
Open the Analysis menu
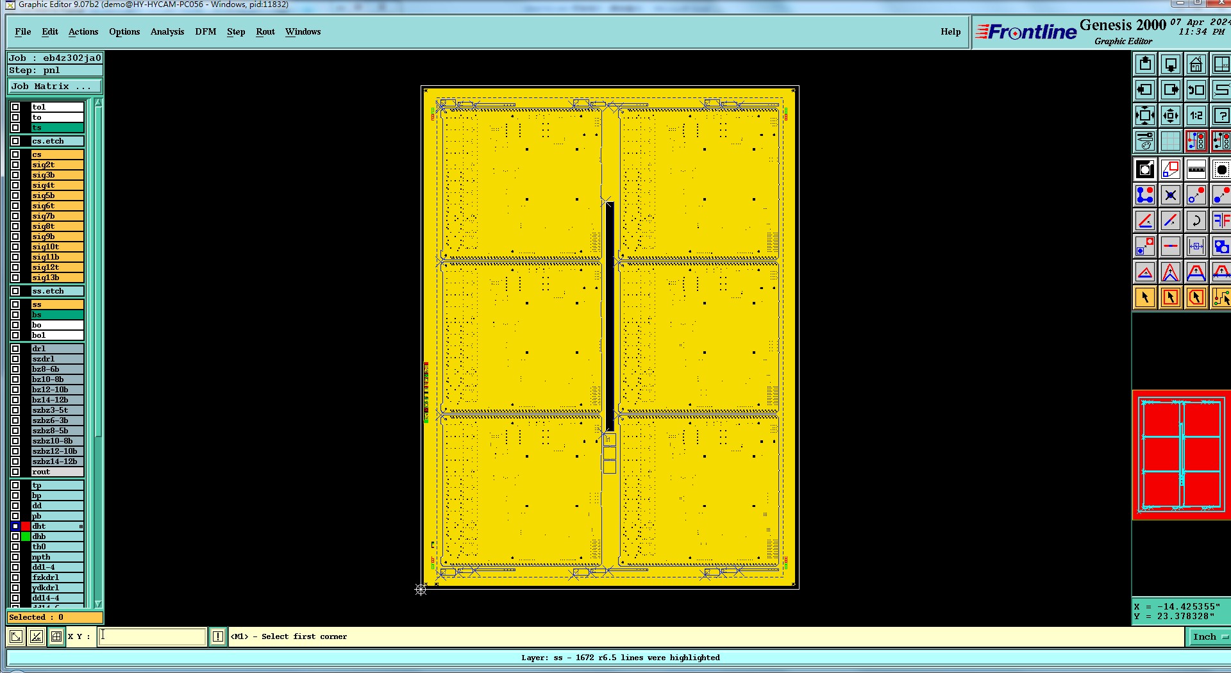pos(167,31)
